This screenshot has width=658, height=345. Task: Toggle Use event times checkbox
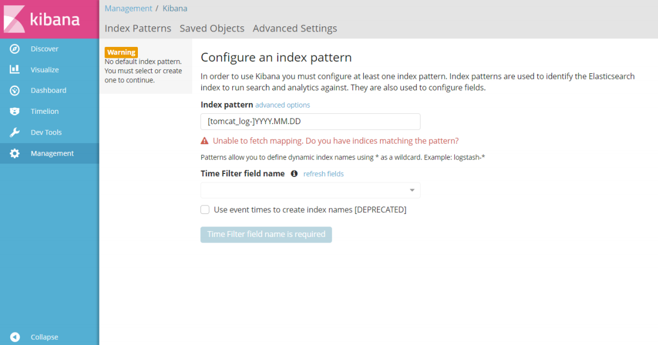[x=205, y=209]
